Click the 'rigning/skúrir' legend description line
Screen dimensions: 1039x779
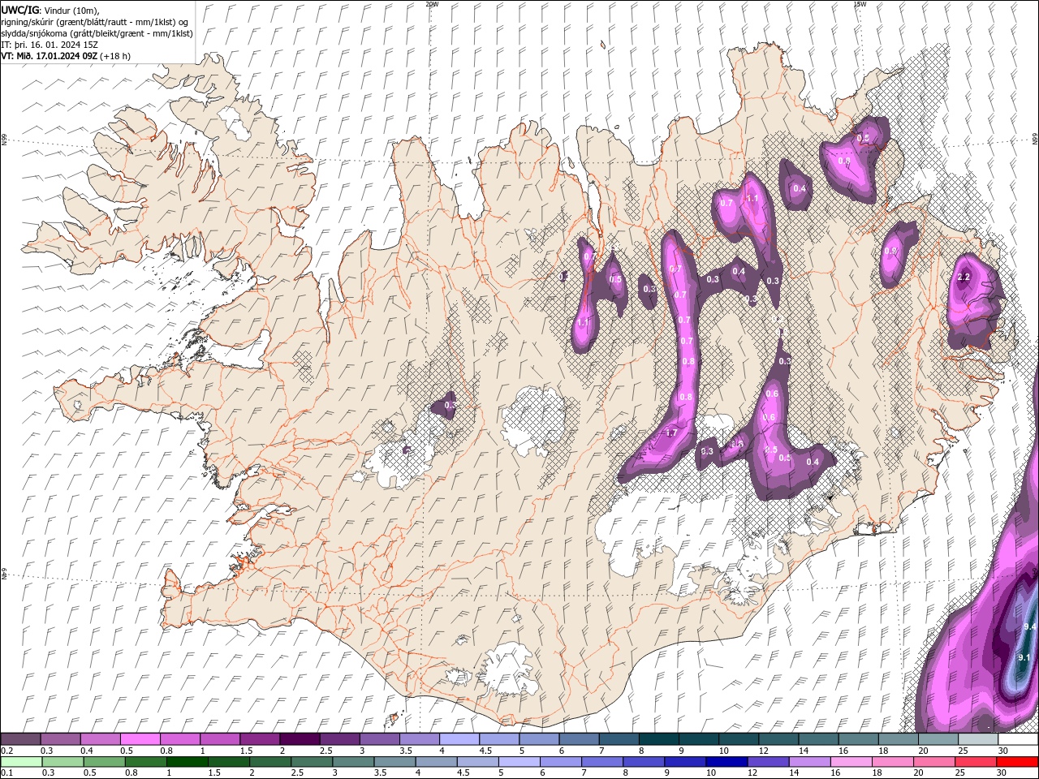[x=96, y=22]
